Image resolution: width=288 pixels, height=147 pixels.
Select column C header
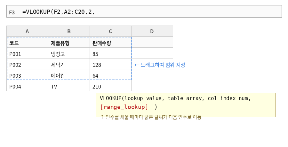[x=110, y=31]
